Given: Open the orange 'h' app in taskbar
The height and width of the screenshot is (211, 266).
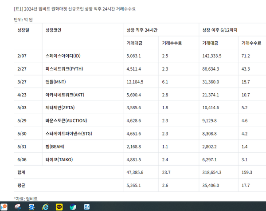Looking at the screenshot, I should click(4, 207).
